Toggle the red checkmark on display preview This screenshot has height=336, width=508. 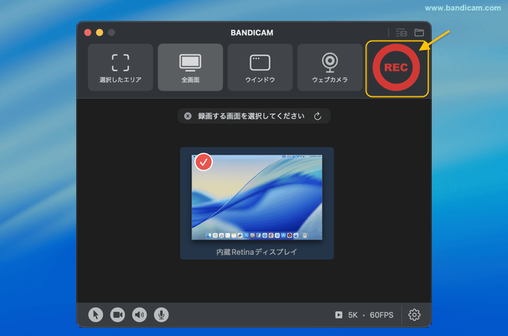[x=203, y=162]
